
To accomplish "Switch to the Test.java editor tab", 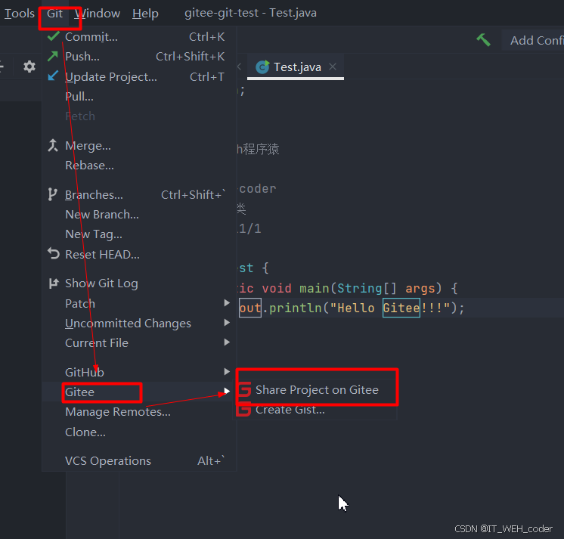I will 296,67.
